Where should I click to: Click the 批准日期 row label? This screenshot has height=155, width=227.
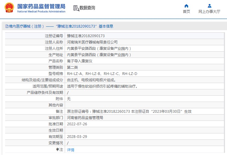tap(56, 124)
